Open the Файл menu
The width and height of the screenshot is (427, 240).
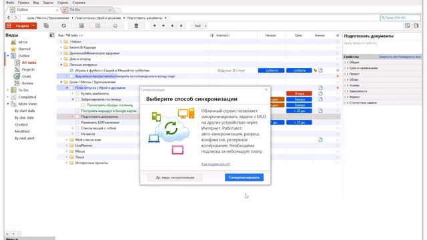[10, 3]
